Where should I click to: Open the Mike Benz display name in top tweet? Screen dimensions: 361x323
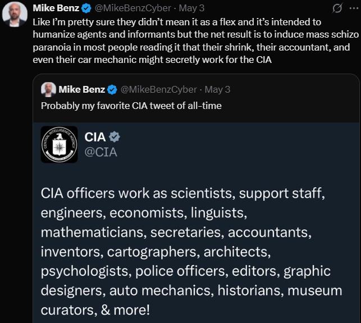[56, 8]
